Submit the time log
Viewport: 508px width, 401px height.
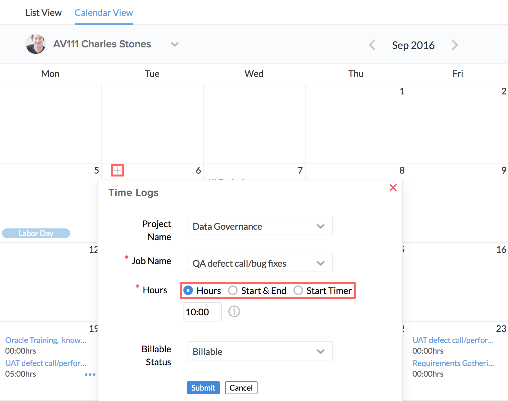[203, 388]
